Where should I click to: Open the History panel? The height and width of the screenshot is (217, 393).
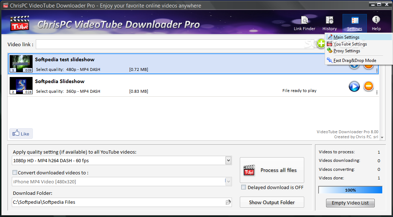330,23
